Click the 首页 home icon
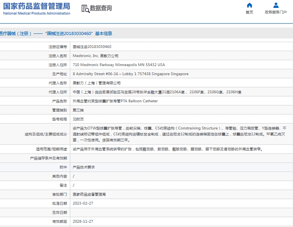The height and width of the screenshot is (227, 293). click(x=250, y=5)
